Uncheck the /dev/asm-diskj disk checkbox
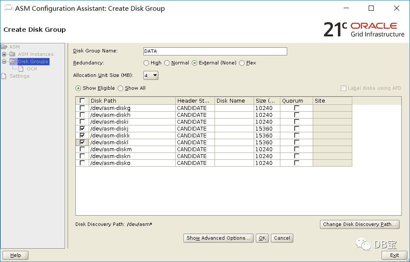The height and width of the screenshot is (262, 410). [x=82, y=129]
